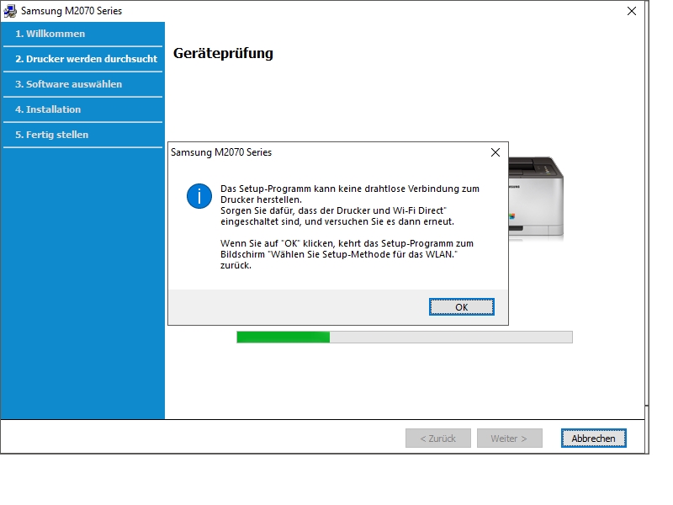673x505 pixels.
Task: Click the Abbrechen button
Action: pyautogui.click(x=593, y=439)
